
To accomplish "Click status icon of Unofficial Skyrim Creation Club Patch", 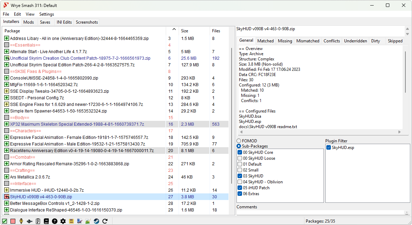I will (x=7, y=58).
